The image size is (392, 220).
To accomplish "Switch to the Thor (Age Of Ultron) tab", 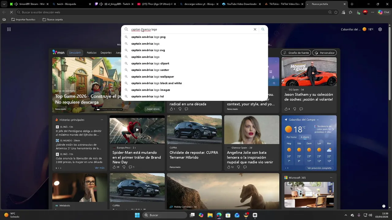I will pyautogui.click(x=156, y=4).
